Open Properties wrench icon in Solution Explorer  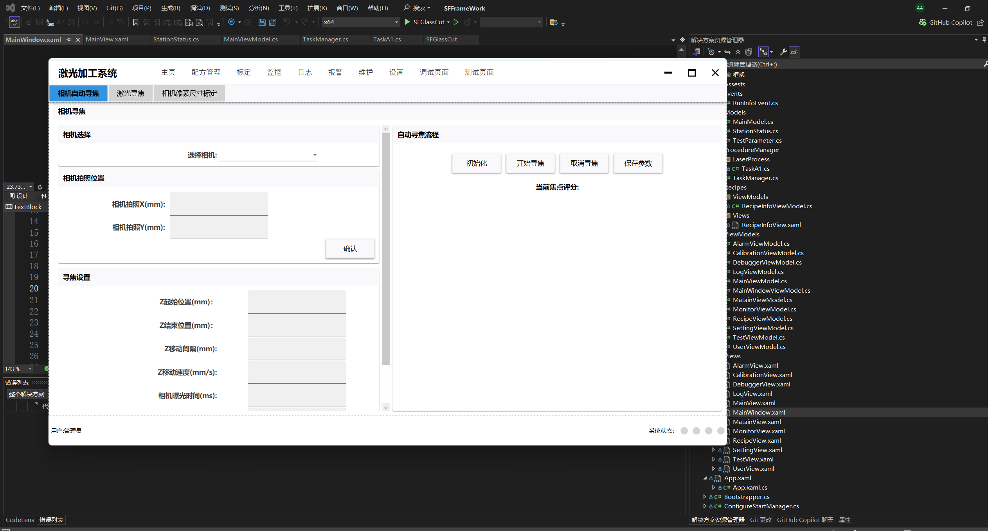coord(783,52)
